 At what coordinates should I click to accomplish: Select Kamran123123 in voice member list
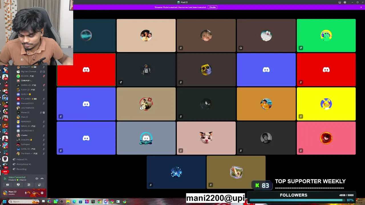tap(31, 103)
